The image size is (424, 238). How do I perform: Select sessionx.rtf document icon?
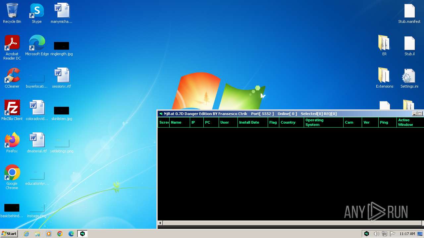click(62, 78)
